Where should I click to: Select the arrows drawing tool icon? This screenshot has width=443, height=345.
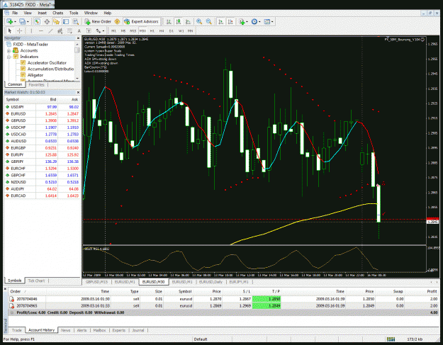[x=98, y=30]
